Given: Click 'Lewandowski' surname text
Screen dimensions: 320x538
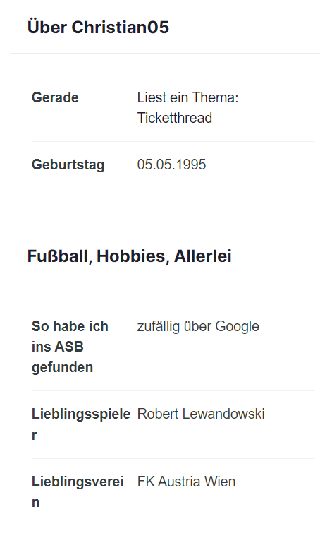Looking at the screenshot, I should (x=223, y=414).
